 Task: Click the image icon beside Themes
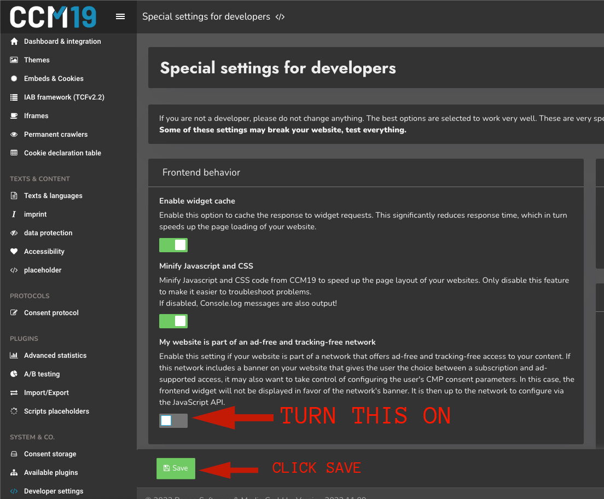coord(14,60)
